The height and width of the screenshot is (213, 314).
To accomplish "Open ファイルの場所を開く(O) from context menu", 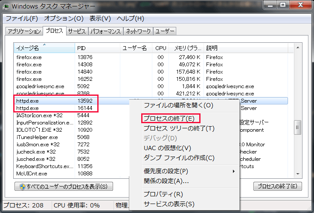I will click(178, 105).
